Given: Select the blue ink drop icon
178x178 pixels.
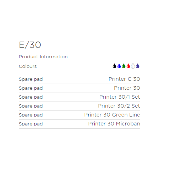Looking at the screenshot, I should 119,66.
